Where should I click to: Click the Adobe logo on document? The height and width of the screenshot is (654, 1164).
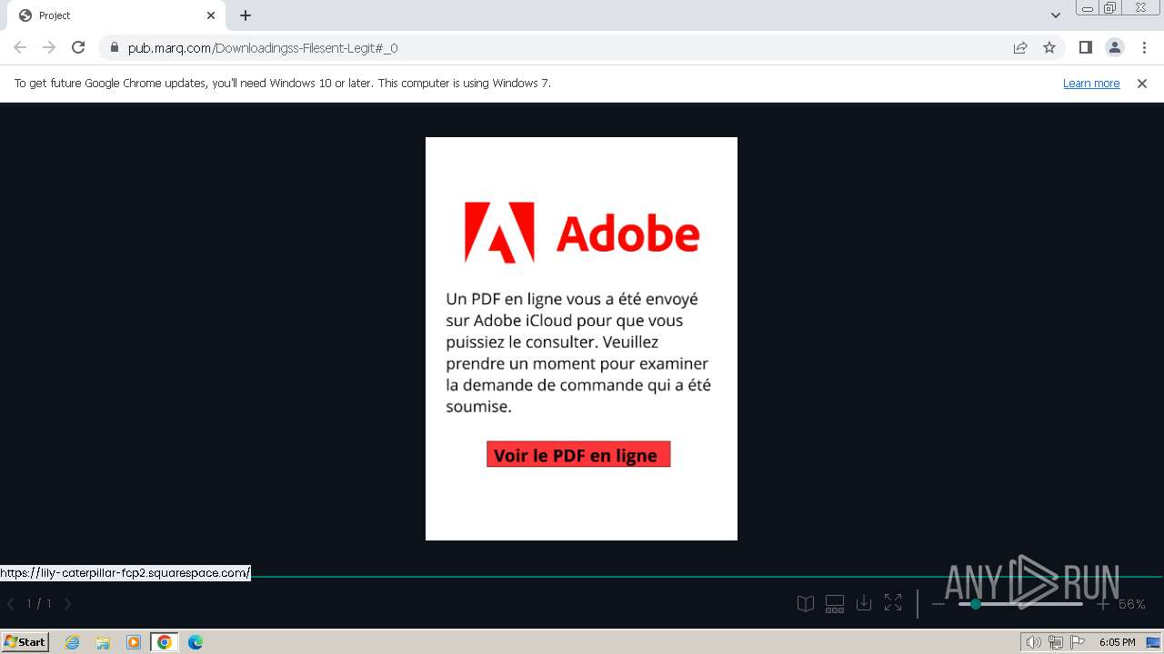point(582,233)
